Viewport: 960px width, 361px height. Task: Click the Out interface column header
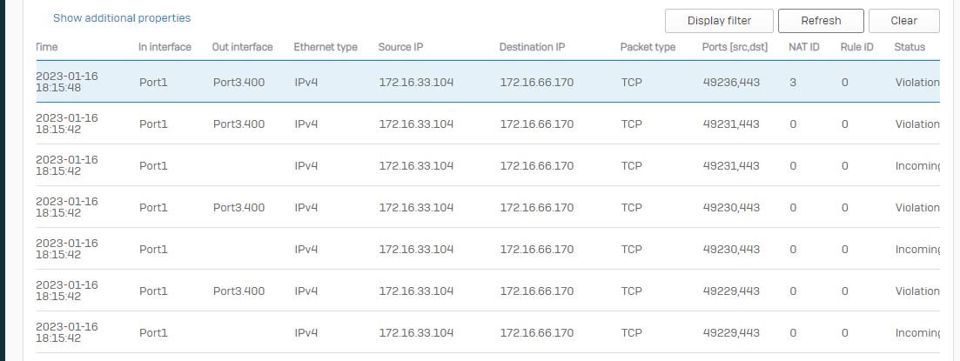pos(243,47)
